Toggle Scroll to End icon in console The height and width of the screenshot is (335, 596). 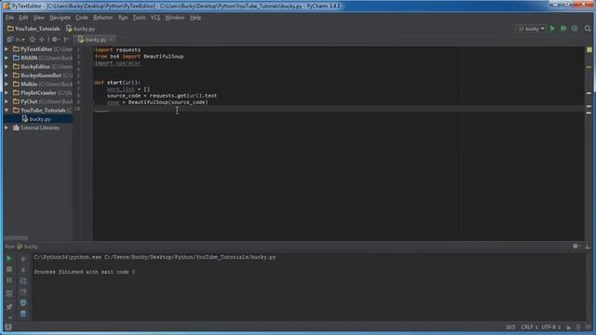[23, 291]
